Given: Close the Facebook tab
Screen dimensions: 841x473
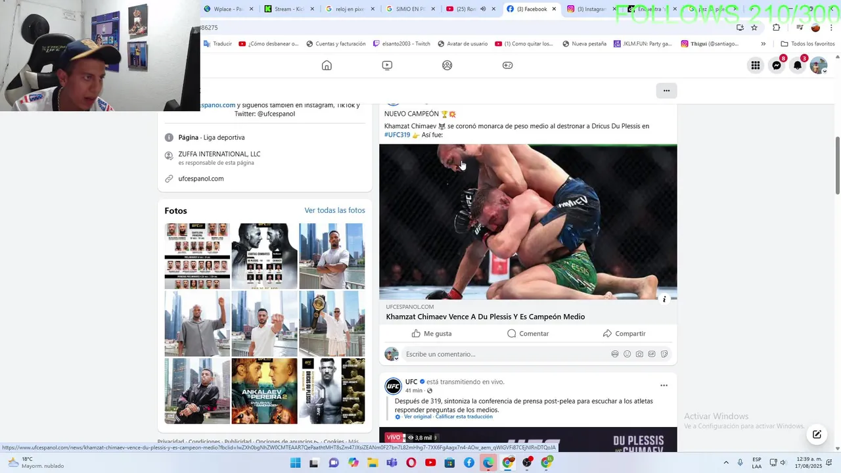Looking at the screenshot, I should [x=554, y=9].
